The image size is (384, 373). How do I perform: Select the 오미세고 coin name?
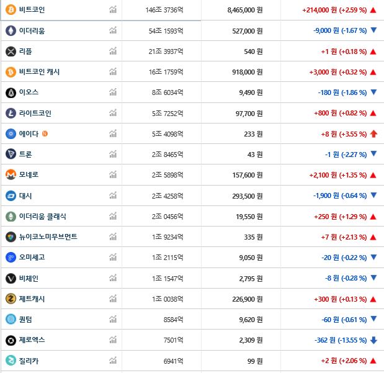click(32, 258)
